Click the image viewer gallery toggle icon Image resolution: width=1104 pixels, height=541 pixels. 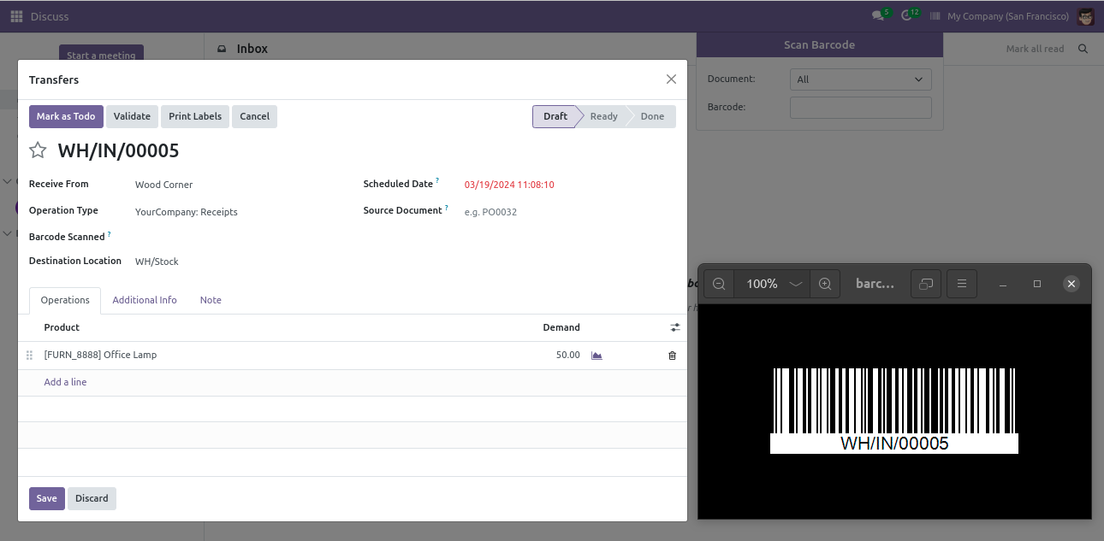tap(926, 284)
